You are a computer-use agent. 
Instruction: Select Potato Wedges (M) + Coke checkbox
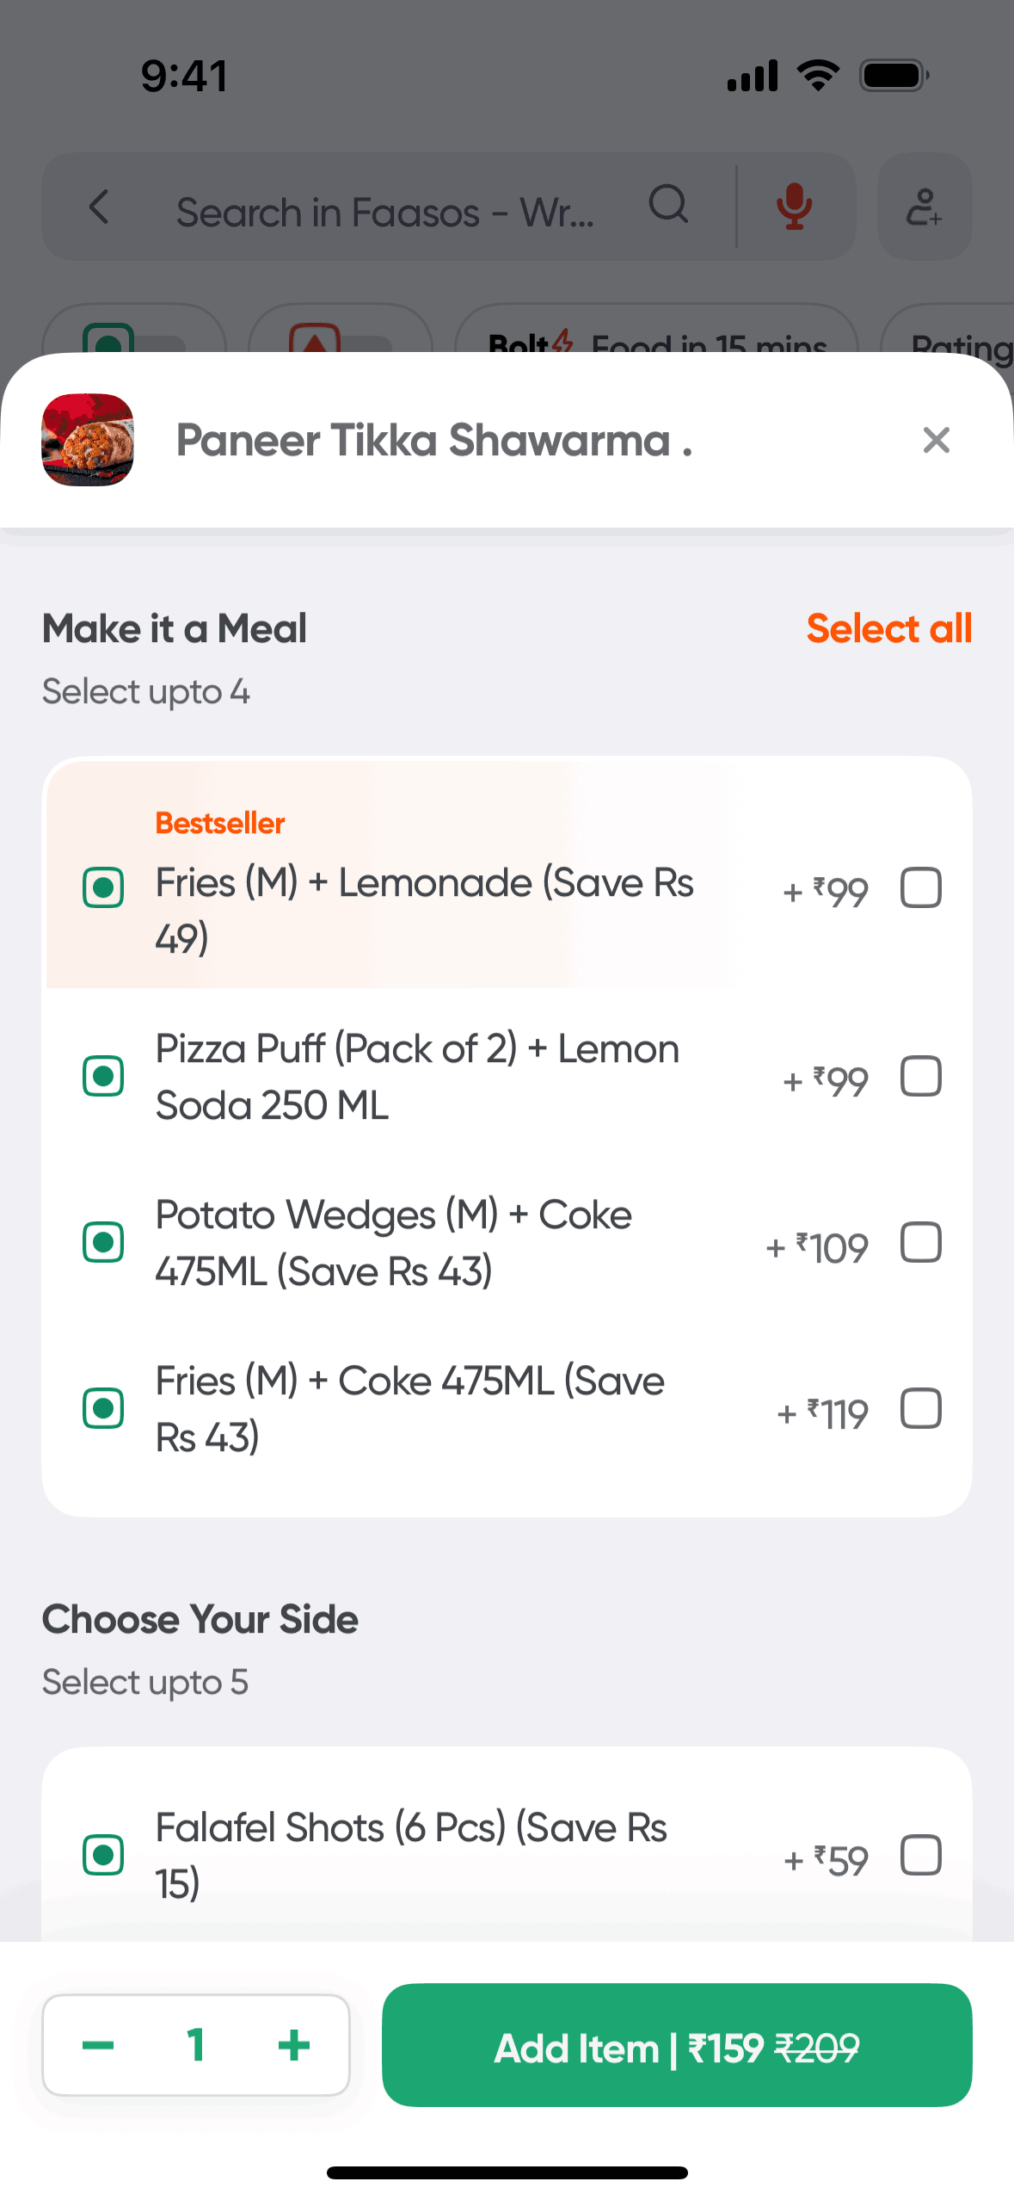(x=920, y=1242)
